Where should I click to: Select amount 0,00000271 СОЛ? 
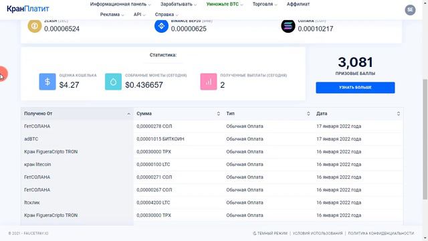pyautogui.click(x=154, y=177)
